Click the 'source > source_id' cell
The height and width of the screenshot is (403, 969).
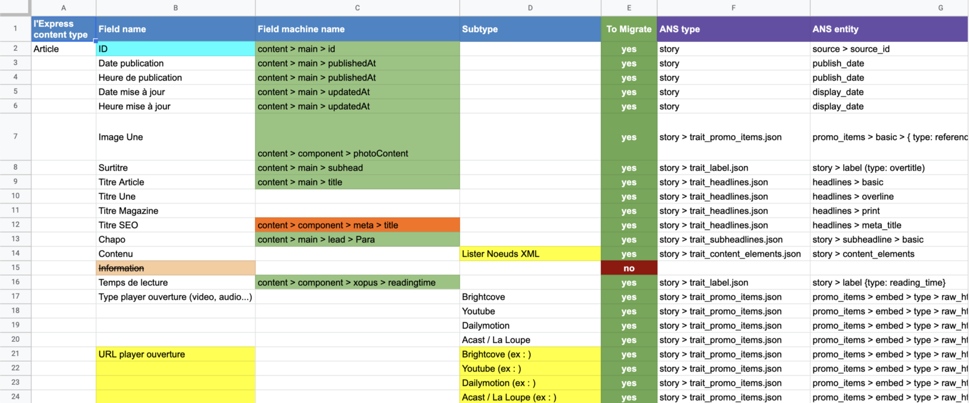[x=889, y=49]
